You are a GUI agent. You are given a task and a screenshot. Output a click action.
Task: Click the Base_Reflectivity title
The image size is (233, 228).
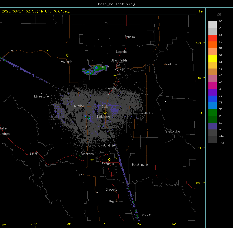(x=117, y=4)
